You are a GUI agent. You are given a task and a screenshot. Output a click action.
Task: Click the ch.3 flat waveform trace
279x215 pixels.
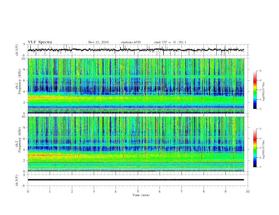coord(136,180)
